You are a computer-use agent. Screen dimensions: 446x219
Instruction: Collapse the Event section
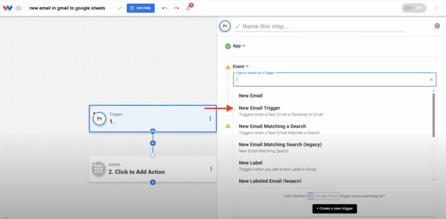tap(240, 66)
